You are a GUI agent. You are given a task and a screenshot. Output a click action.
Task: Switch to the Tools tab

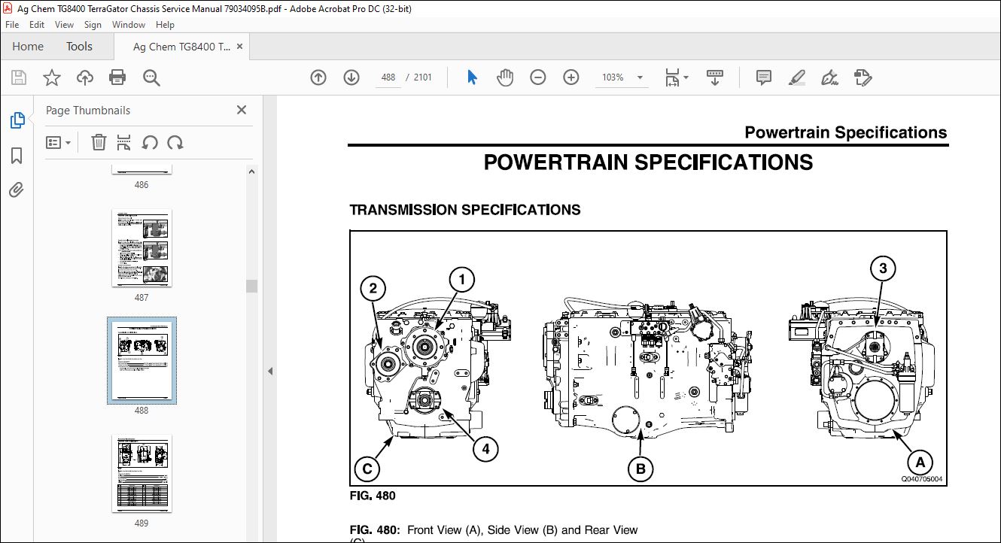point(79,47)
